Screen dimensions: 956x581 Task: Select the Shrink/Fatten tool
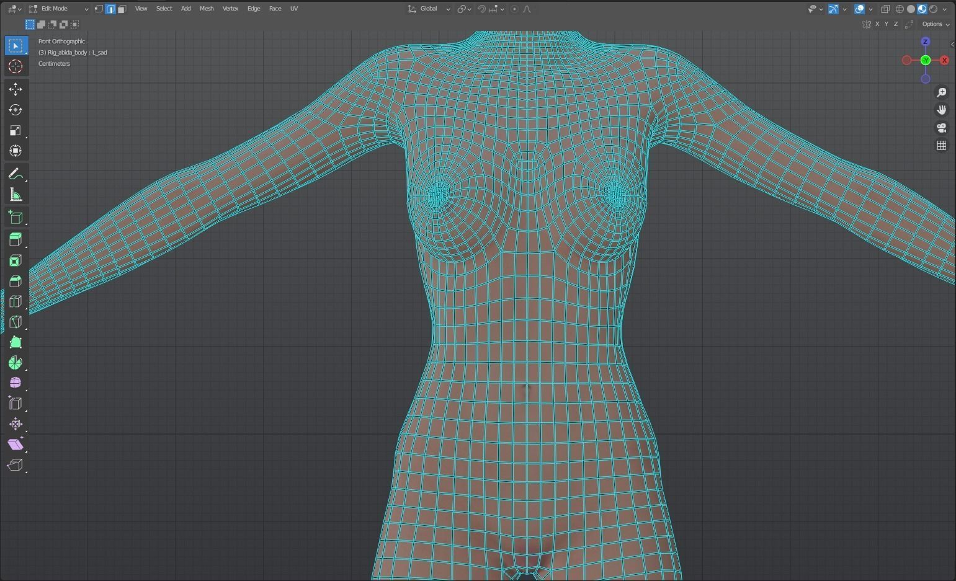click(x=16, y=424)
